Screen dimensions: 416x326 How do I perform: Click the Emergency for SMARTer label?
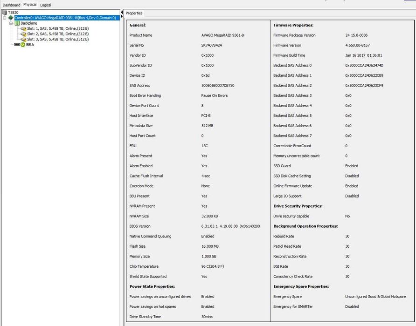[x=293, y=306]
